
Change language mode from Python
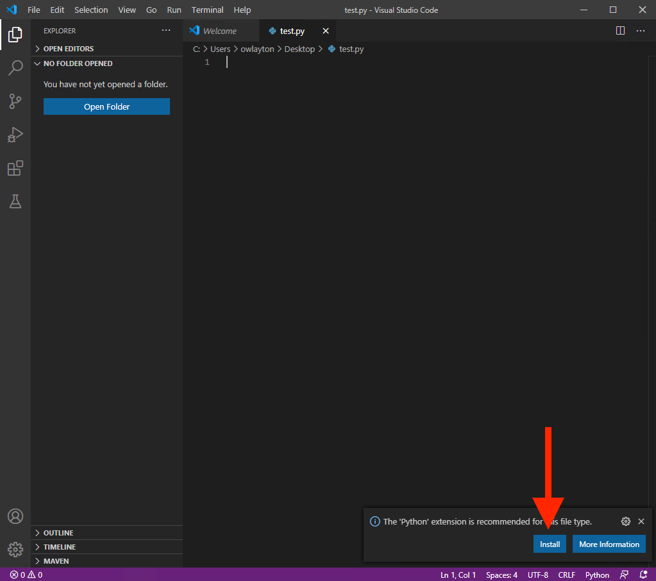point(597,575)
